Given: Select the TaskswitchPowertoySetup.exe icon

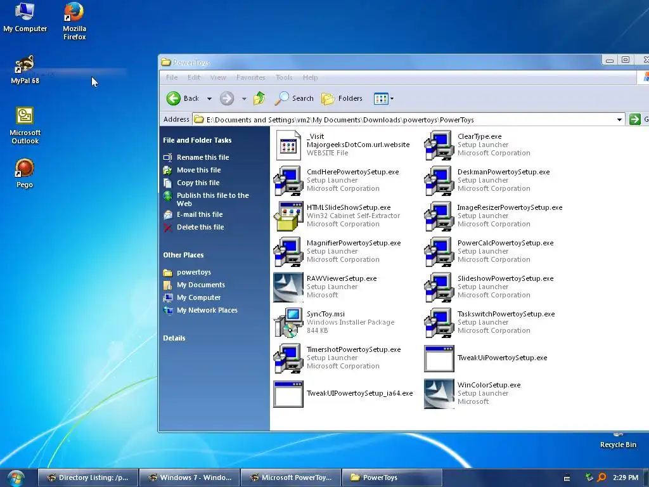Looking at the screenshot, I should (439, 323).
